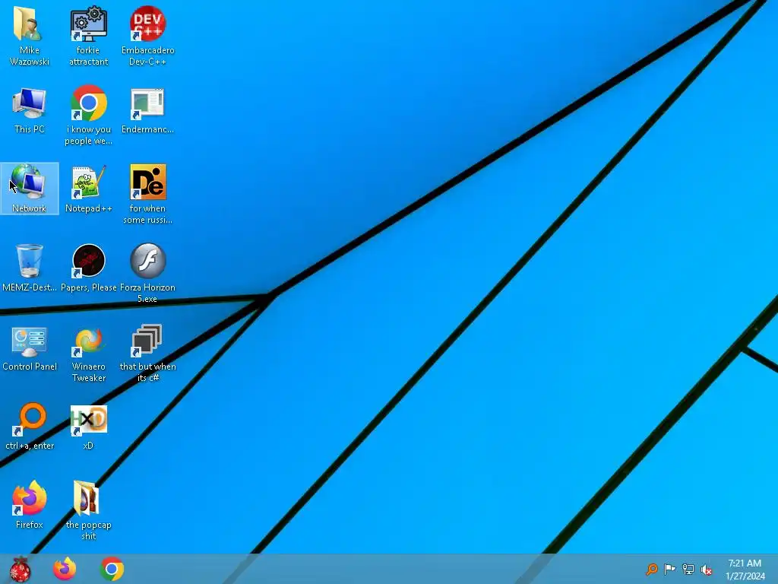Screen dimensions: 778x584
Task: Click the orange search icon in system tray
Action: click(652, 569)
